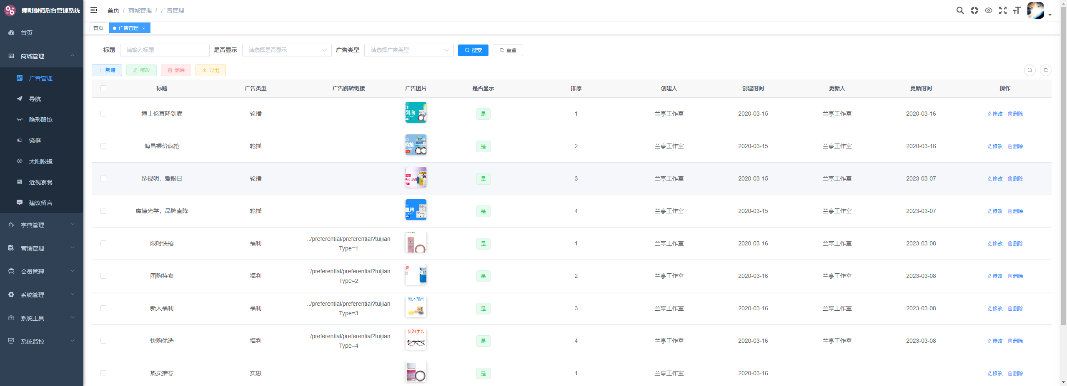Open the font size setting icon
Viewport: 1067px width, 386px height.
1017,10
